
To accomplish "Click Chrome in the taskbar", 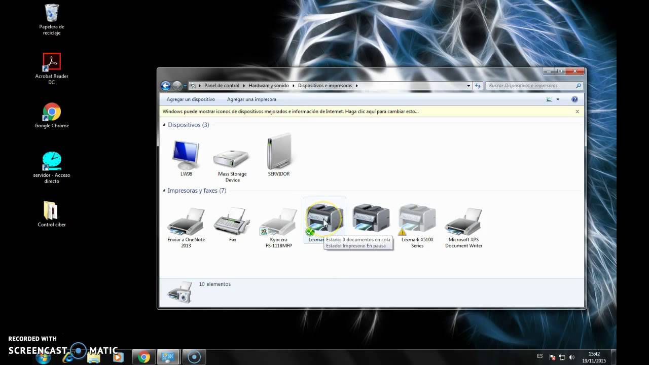I will coord(143,357).
